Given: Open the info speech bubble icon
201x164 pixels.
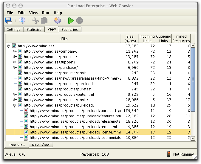Looking at the screenshot, I should 22,21.
